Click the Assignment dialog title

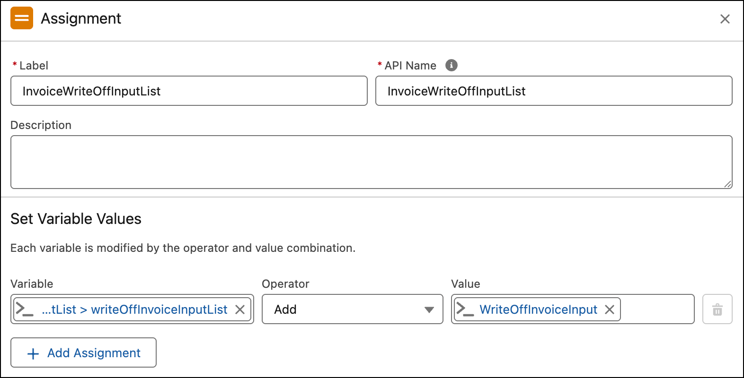[81, 18]
